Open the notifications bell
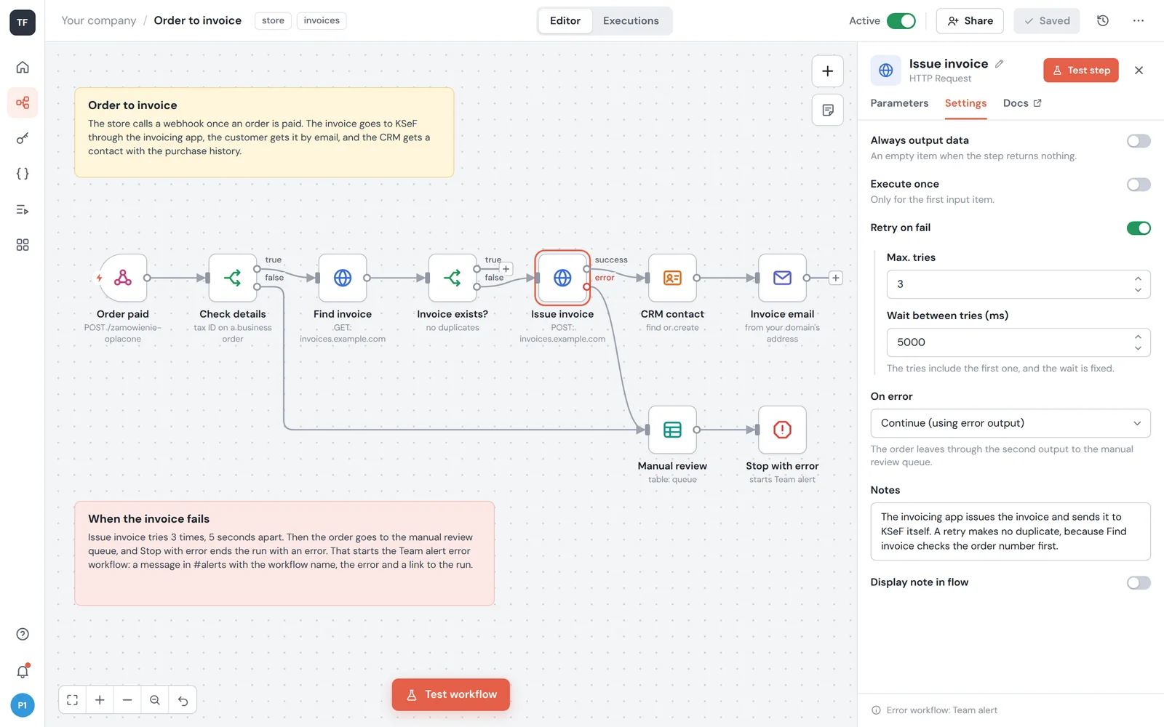This screenshot has width=1164, height=727. 23,671
